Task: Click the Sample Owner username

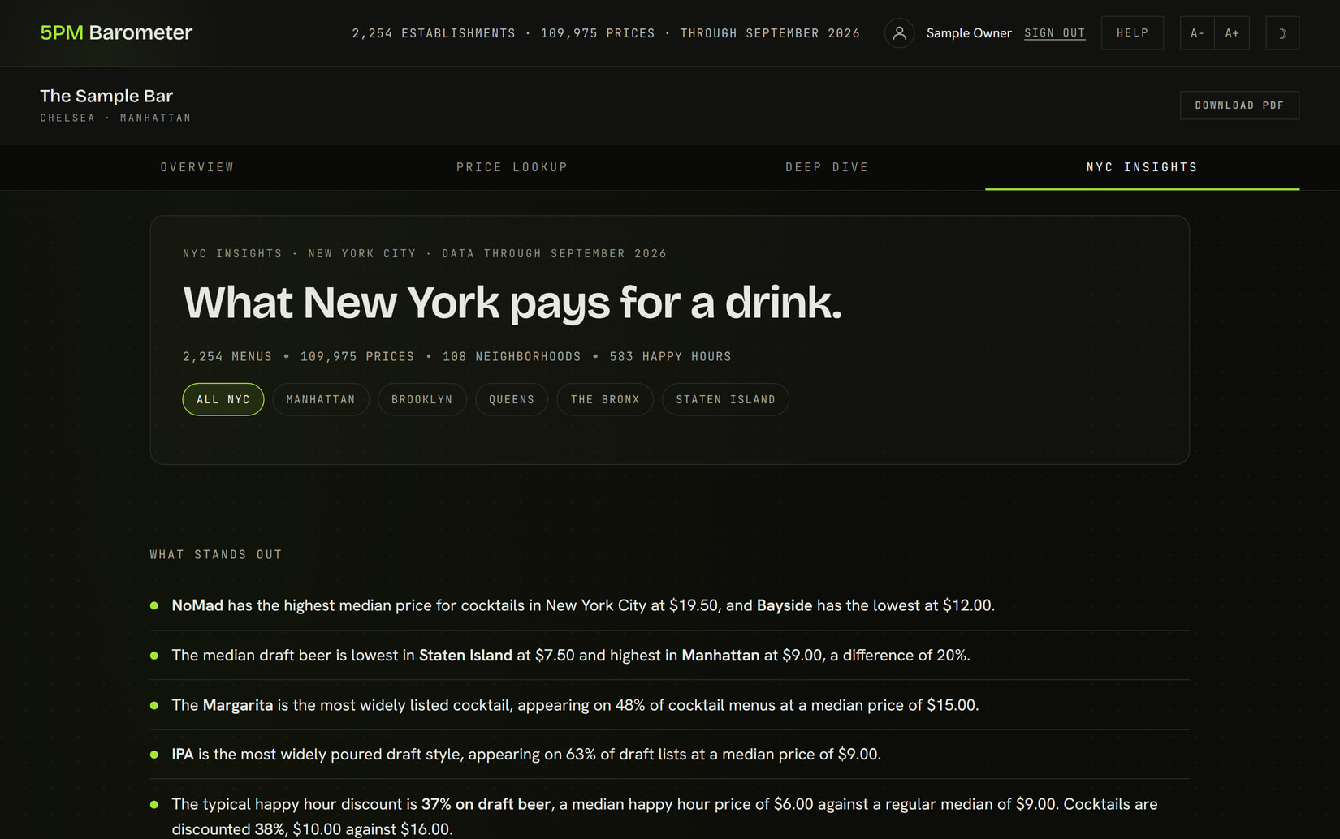Action: click(x=969, y=33)
